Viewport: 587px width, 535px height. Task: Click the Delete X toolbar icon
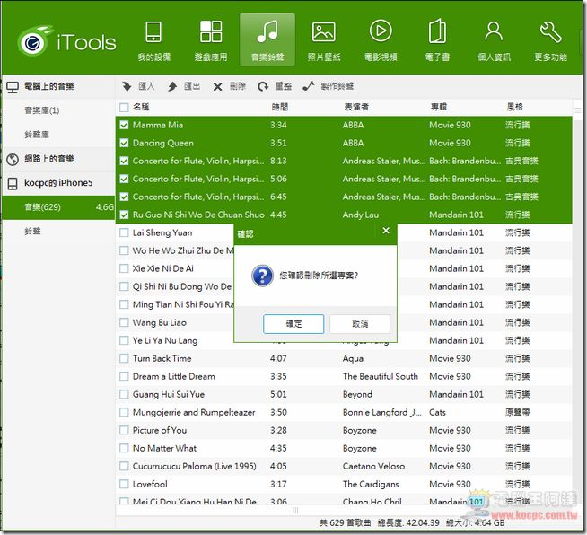217,87
